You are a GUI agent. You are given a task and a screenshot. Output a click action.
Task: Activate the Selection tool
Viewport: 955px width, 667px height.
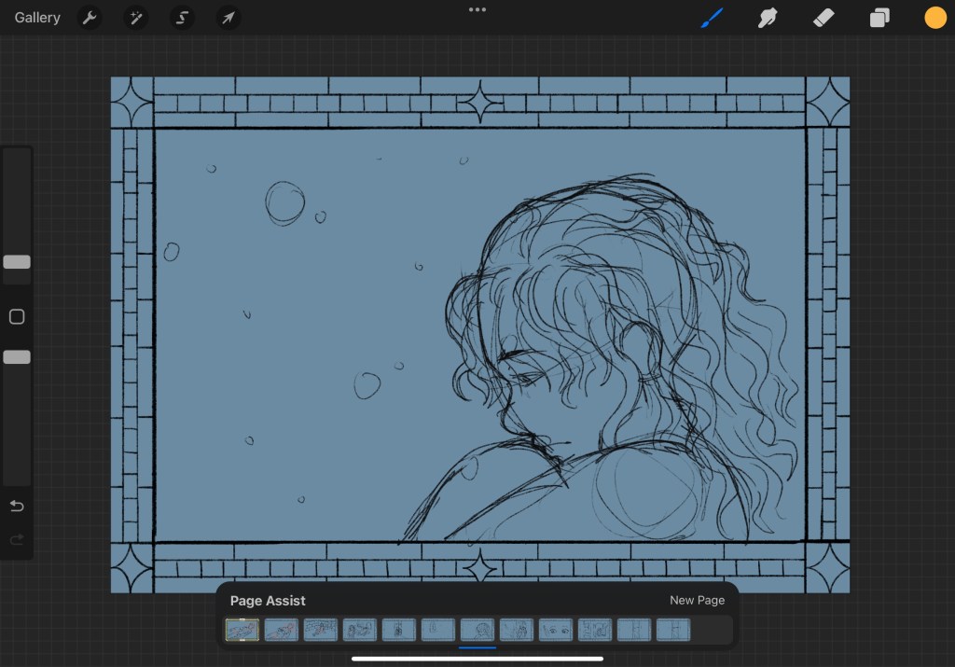[x=182, y=18]
